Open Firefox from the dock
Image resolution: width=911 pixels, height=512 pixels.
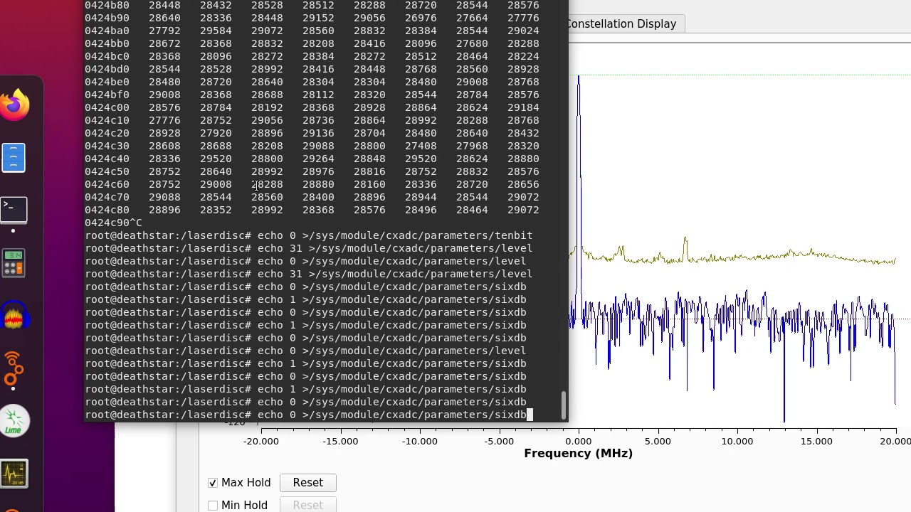(14, 105)
